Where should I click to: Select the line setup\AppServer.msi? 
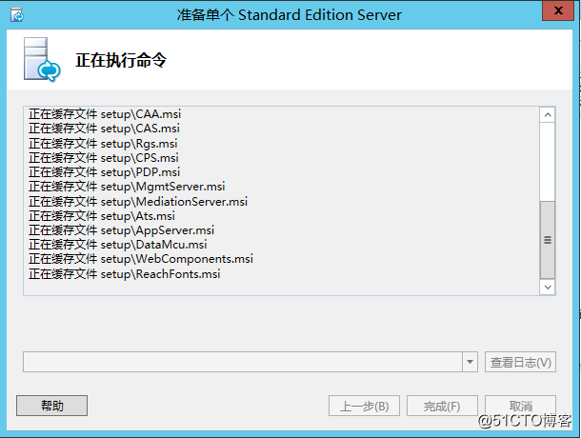click(121, 230)
